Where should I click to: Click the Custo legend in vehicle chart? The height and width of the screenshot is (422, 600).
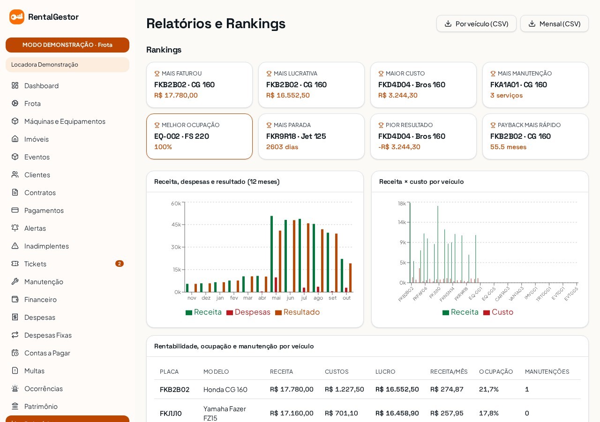pyautogui.click(x=498, y=312)
